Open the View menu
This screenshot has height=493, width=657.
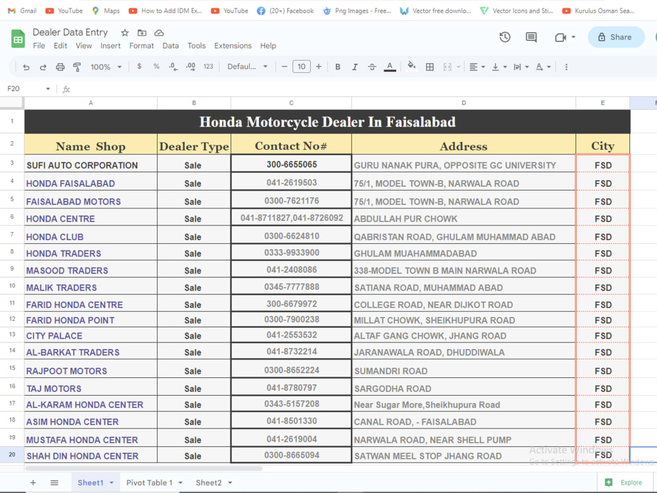coord(84,46)
